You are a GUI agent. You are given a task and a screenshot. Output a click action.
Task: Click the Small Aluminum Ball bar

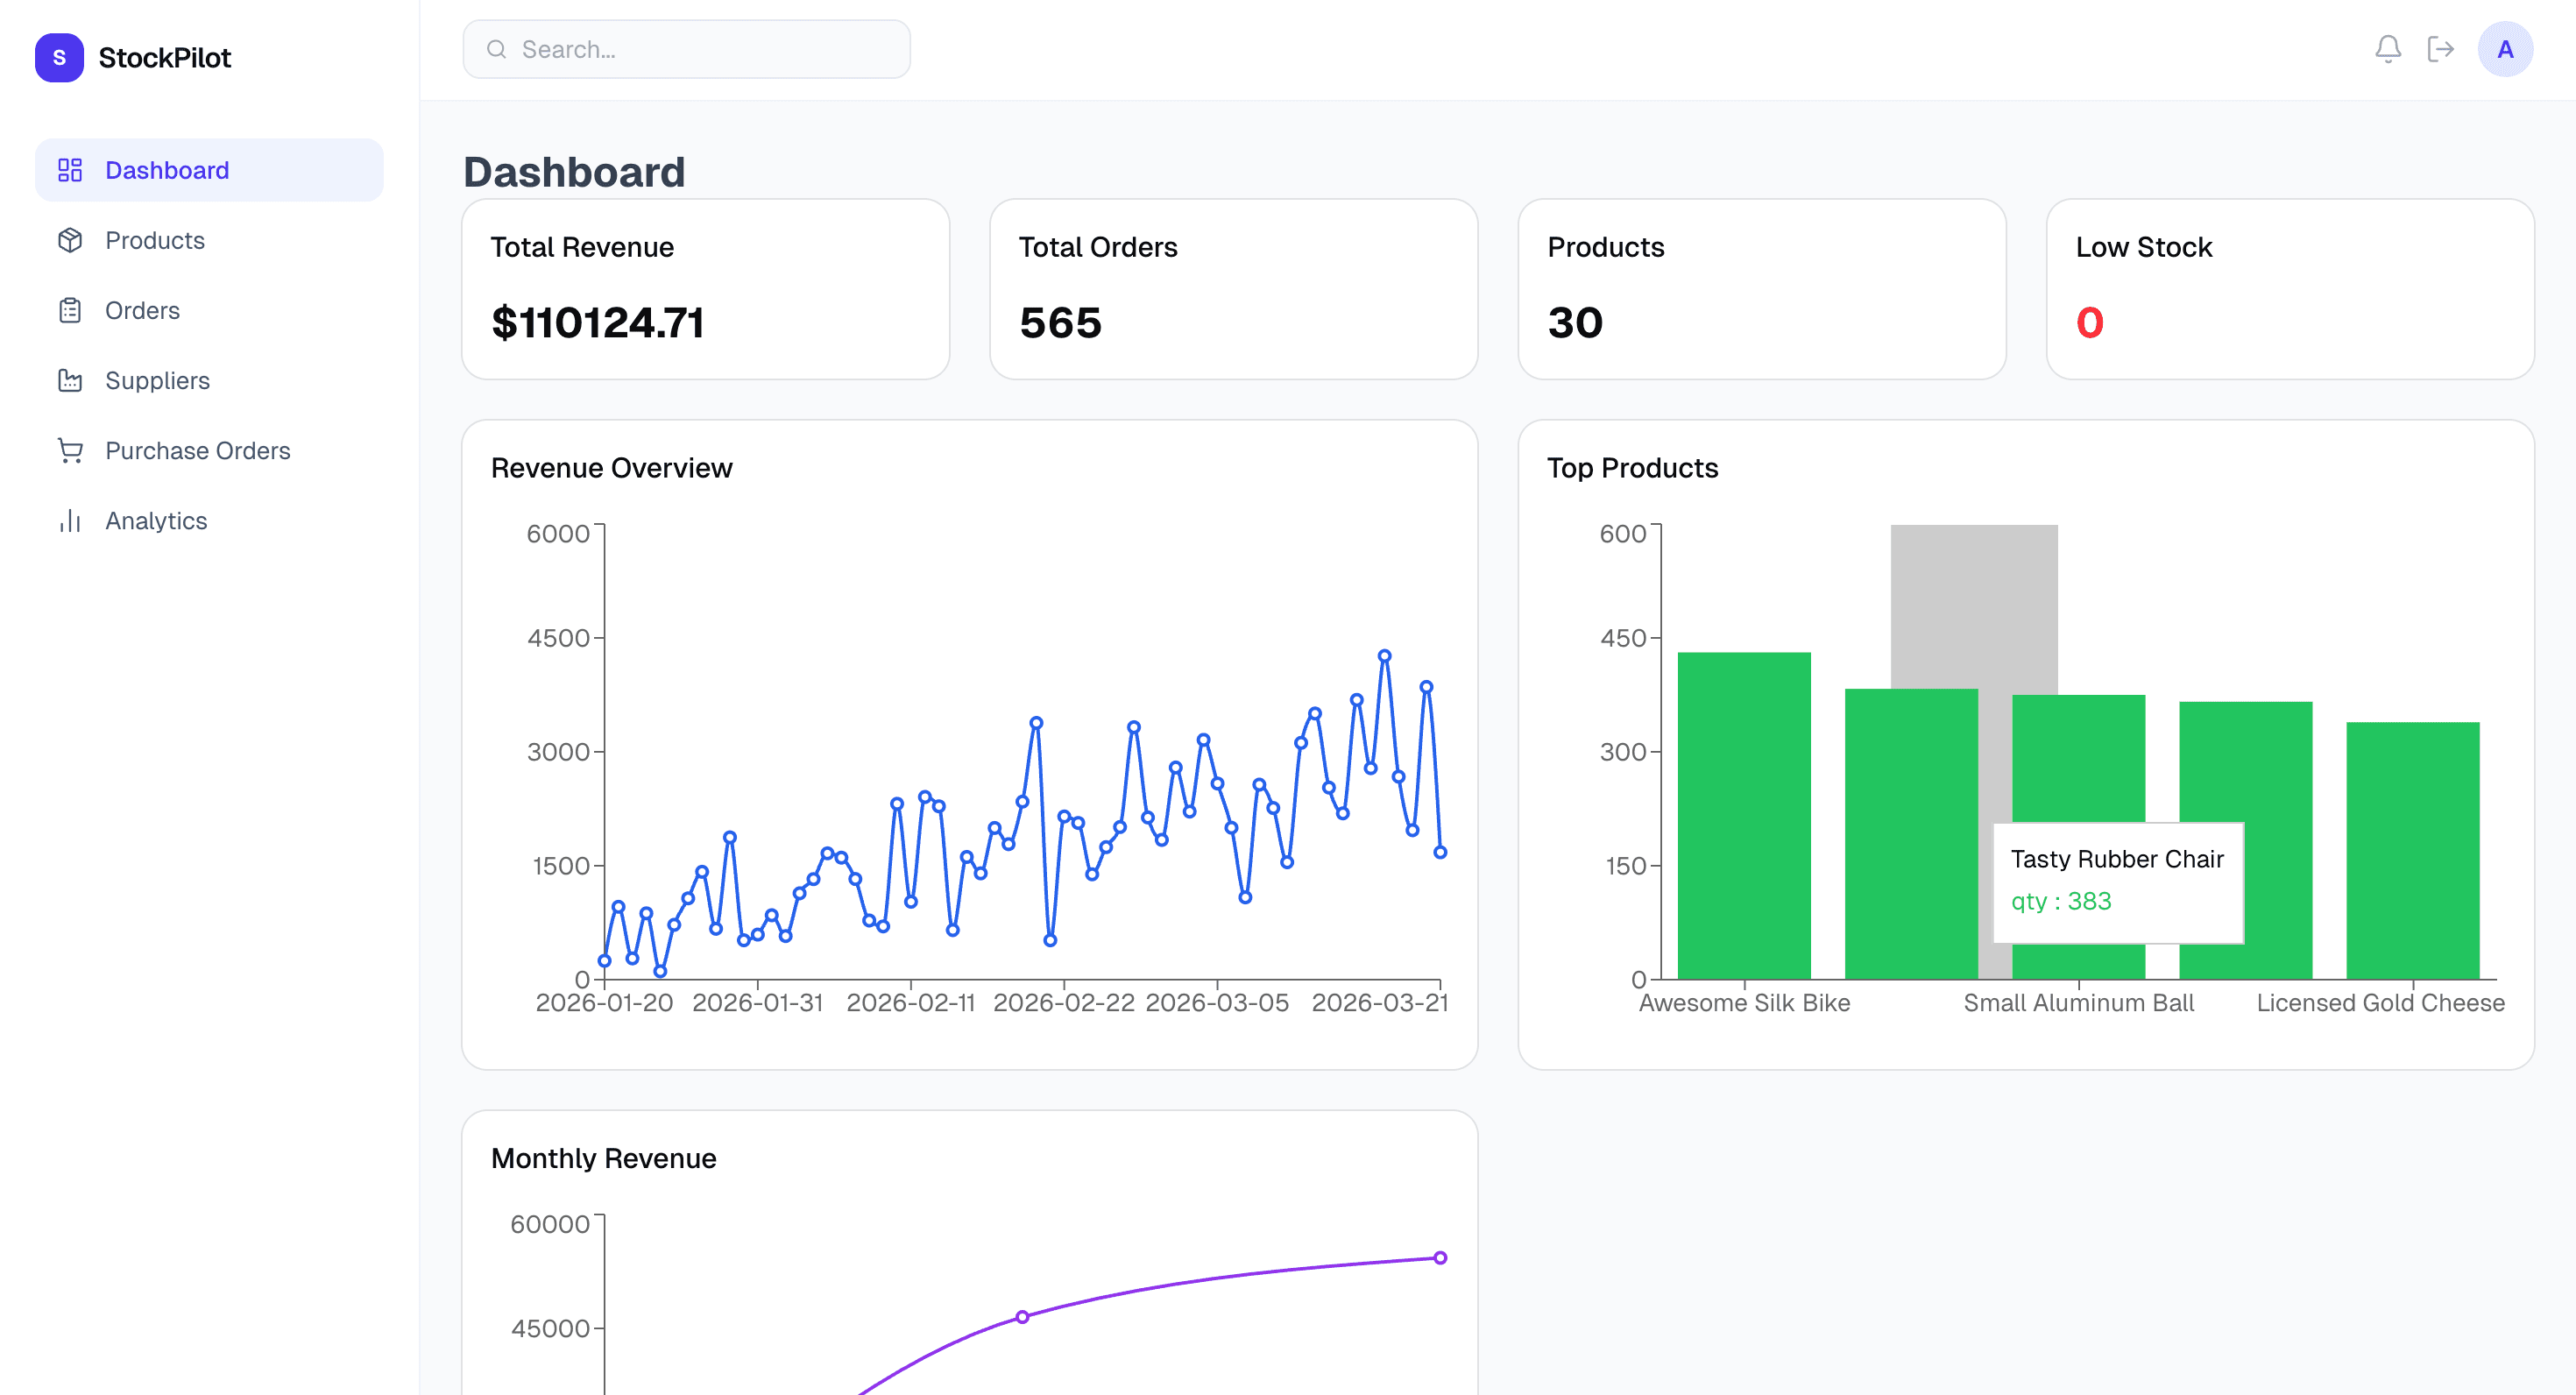click(2078, 837)
